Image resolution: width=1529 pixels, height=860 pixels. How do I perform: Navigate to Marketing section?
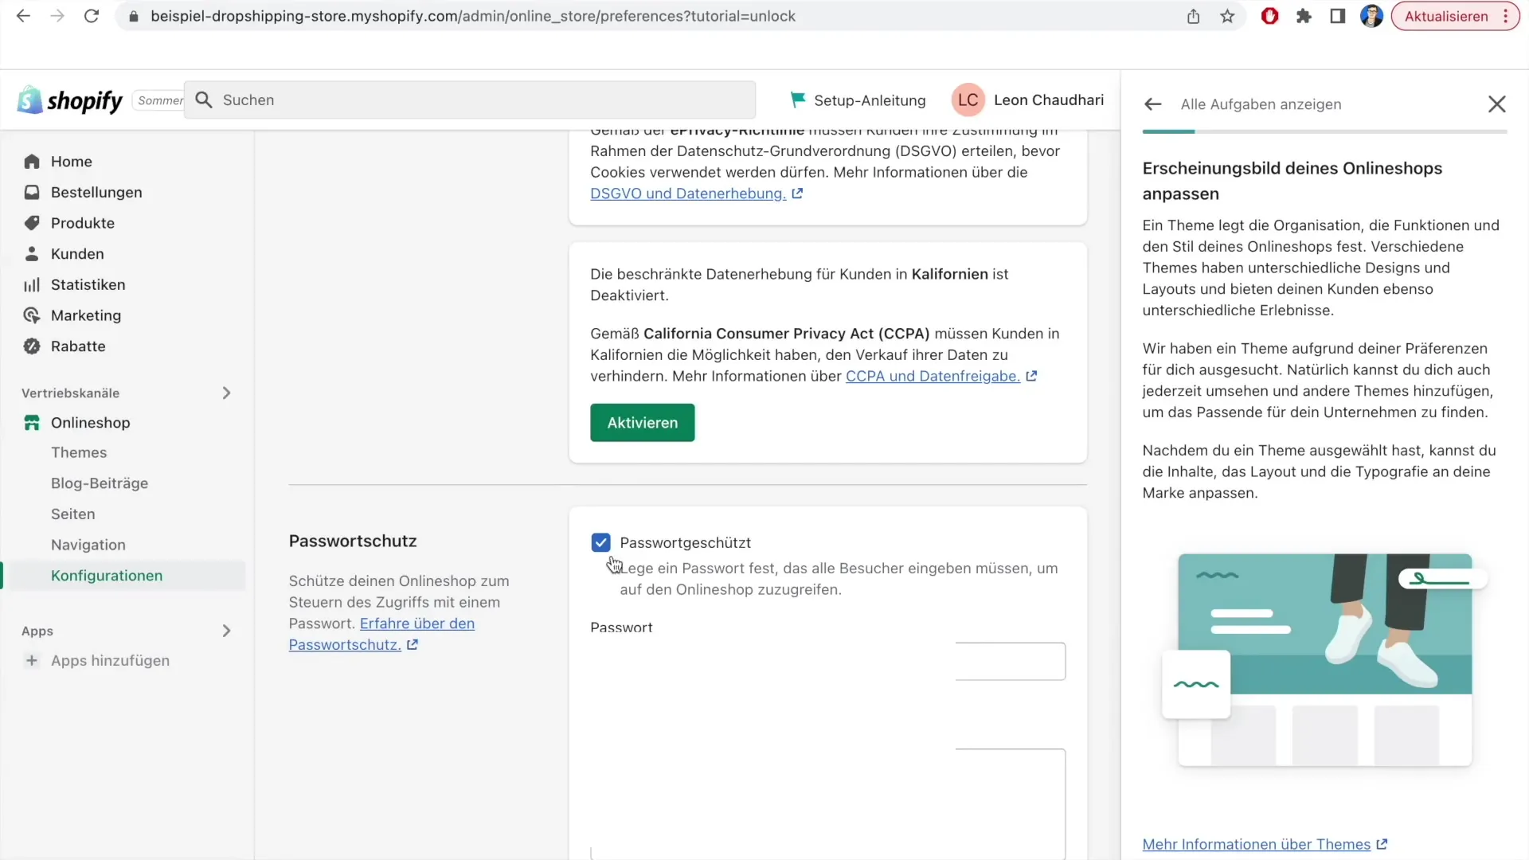point(85,315)
